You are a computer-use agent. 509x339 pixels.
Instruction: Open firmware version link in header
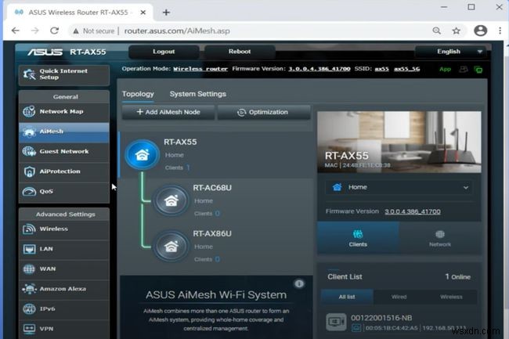(x=319, y=69)
